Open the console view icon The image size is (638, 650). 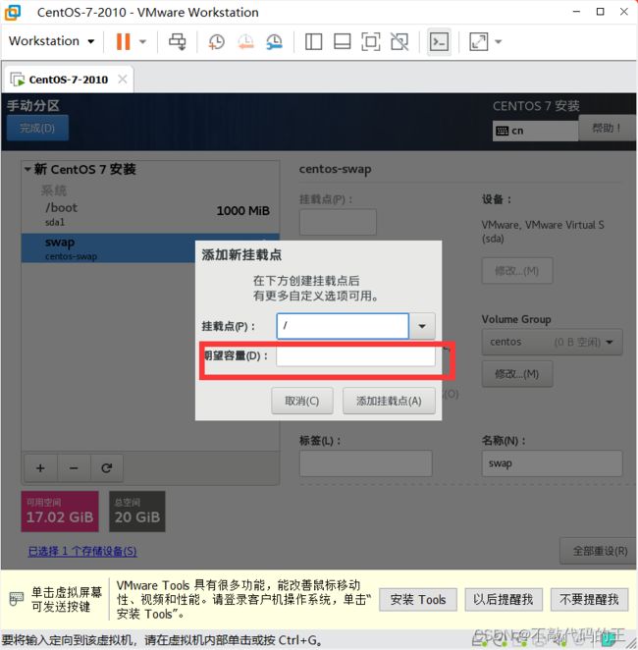(439, 41)
